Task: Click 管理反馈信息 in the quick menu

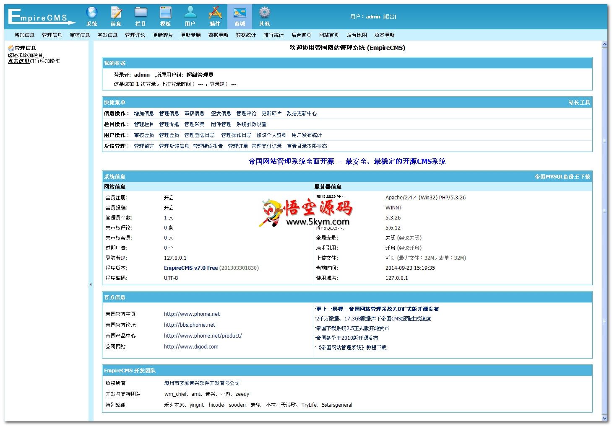Action: pos(174,146)
